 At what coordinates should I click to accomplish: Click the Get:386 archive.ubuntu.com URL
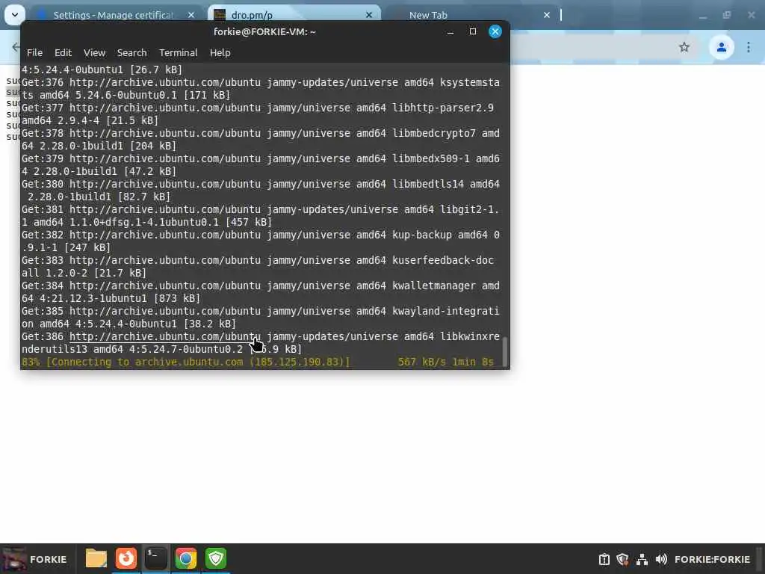pyautogui.click(x=165, y=336)
